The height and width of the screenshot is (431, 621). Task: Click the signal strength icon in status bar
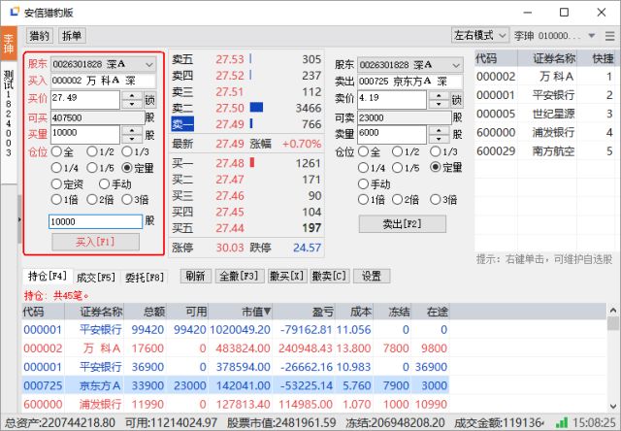click(x=561, y=422)
